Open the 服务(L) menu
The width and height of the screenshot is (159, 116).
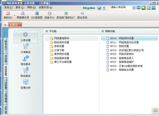pyautogui.click(x=20, y=7)
